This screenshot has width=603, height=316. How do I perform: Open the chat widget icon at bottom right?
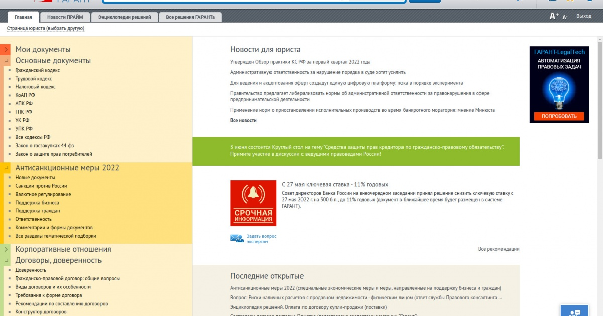coord(574,311)
